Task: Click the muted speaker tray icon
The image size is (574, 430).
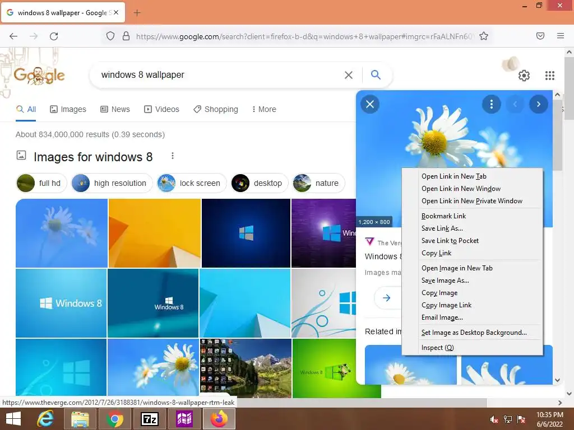Action: coord(494,419)
